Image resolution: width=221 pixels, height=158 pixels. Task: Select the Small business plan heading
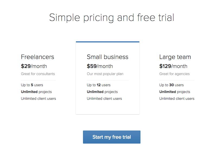pyautogui.click(x=107, y=57)
